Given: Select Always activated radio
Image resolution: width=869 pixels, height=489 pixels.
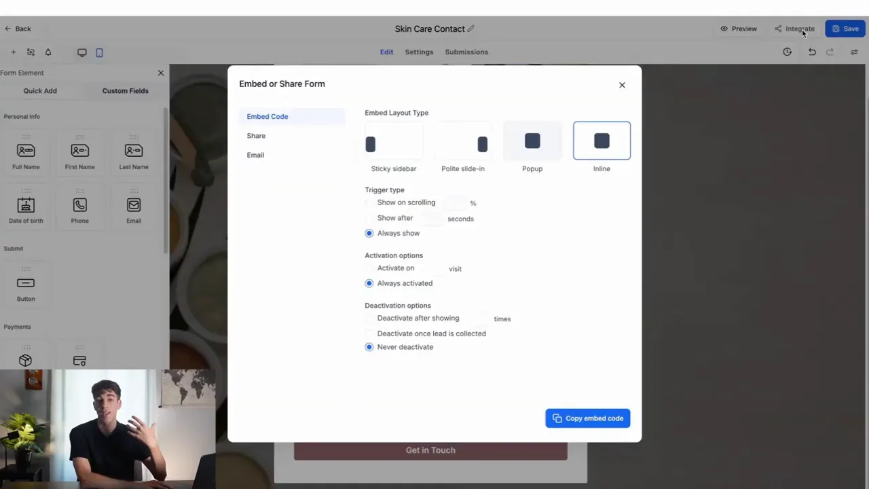Looking at the screenshot, I should (x=369, y=283).
